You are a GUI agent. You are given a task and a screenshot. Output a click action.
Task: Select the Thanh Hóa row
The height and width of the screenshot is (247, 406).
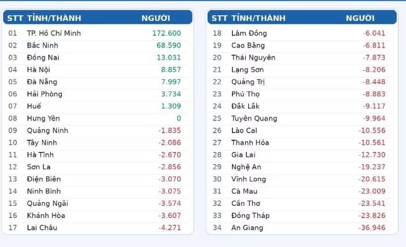point(302,143)
